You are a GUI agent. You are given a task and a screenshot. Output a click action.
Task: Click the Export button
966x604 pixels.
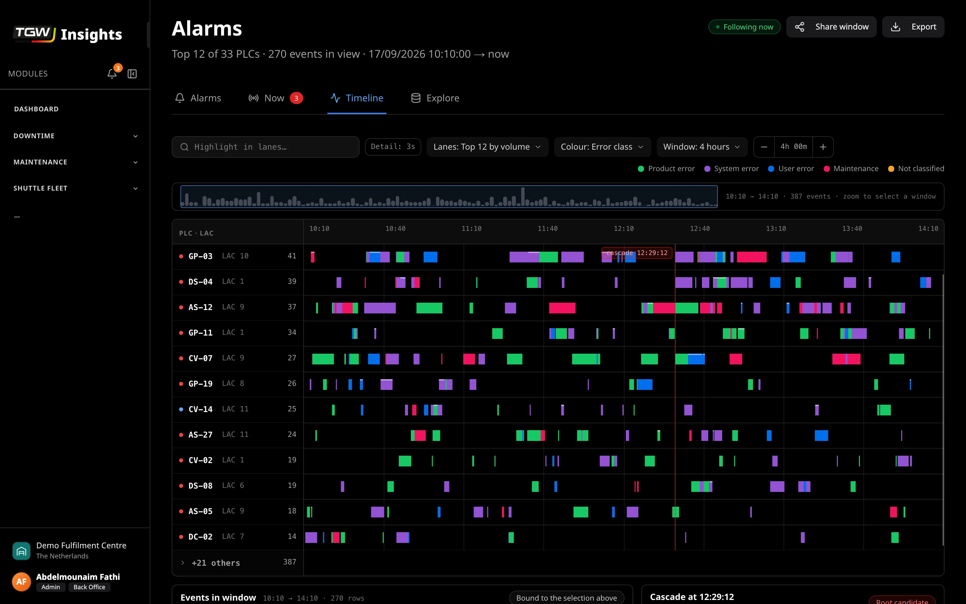point(913,27)
